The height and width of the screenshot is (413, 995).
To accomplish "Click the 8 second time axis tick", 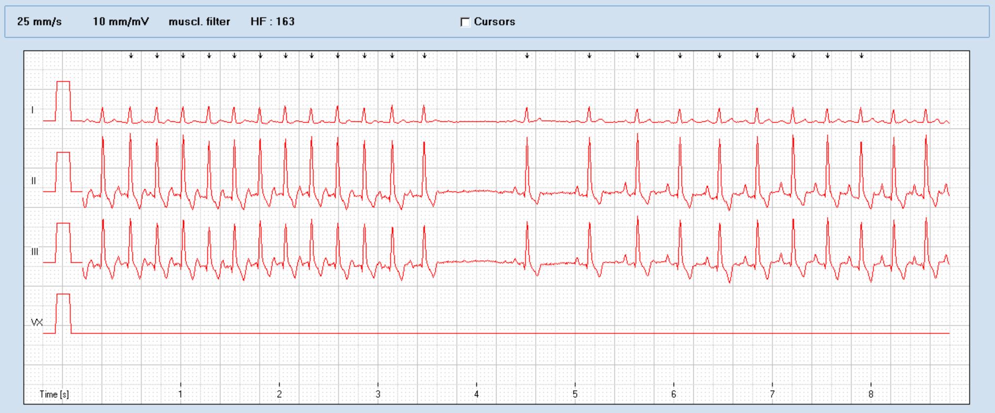I will coord(871,394).
